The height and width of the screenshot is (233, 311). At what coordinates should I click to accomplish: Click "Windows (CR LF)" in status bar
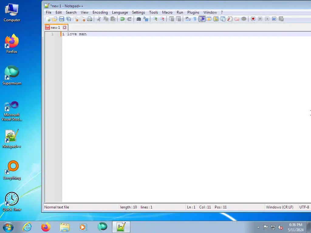click(280, 207)
